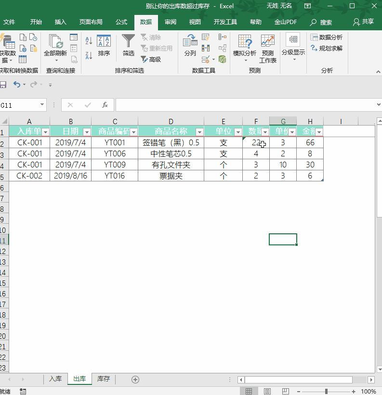
Task: Collapse the ribbon with the chevron
Action: tap(378, 72)
